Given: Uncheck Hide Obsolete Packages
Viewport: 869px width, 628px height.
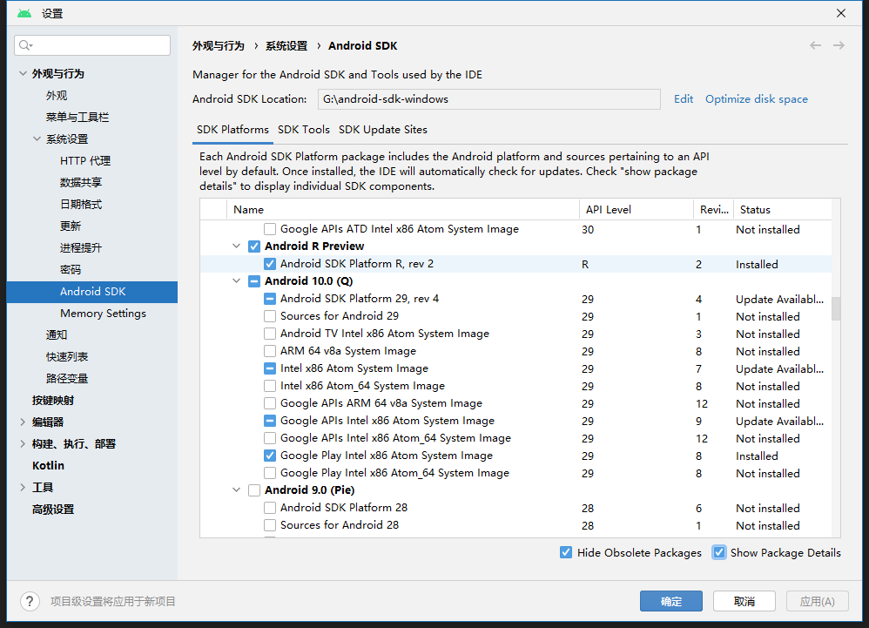Looking at the screenshot, I should click(566, 552).
